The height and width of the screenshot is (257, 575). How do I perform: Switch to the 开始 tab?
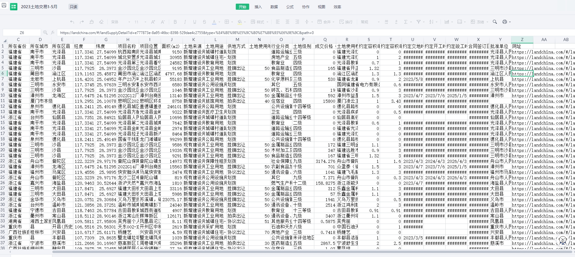(242, 7)
